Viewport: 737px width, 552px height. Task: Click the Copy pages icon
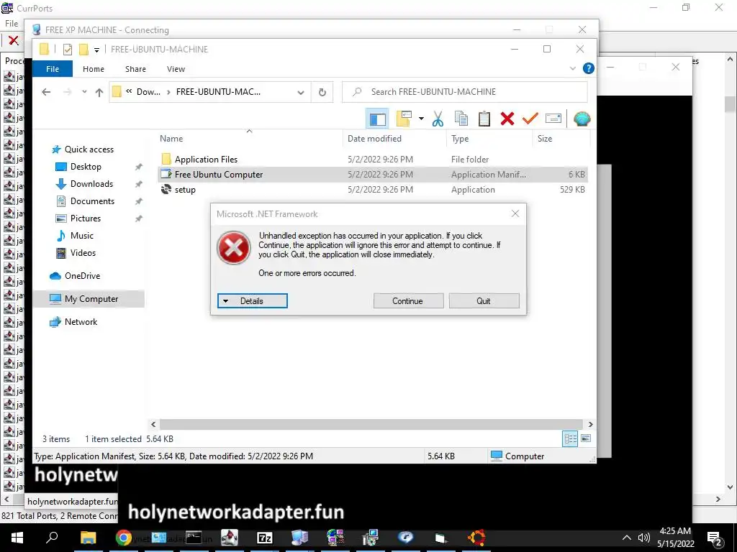[461, 119]
